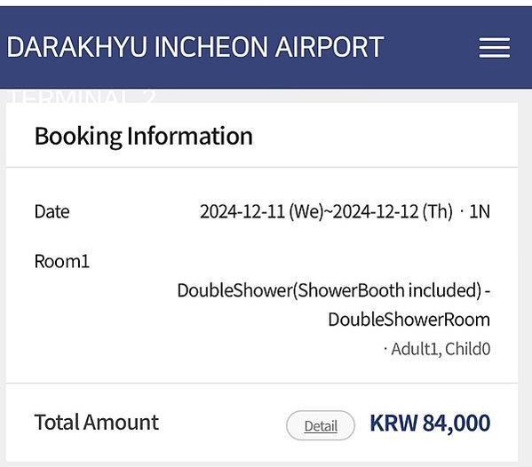Select the check-out date 2024-12-12 (Th)
Viewport: 532px width, 467px height.
(x=393, y=211)
